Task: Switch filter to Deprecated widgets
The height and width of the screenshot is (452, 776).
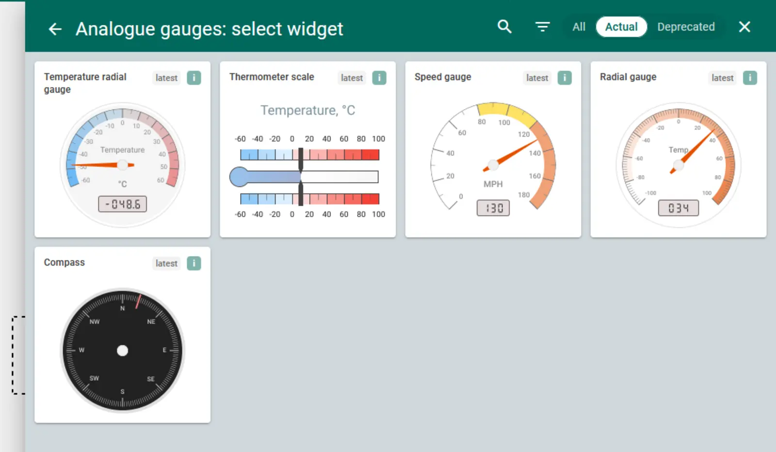Action: point(686,27)
